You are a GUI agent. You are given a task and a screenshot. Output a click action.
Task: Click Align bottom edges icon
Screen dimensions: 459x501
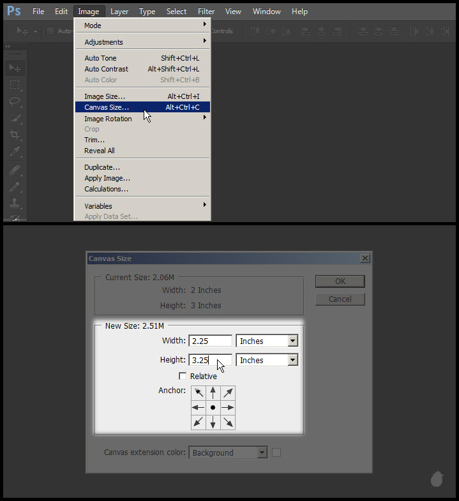click(x=286, y=31)
